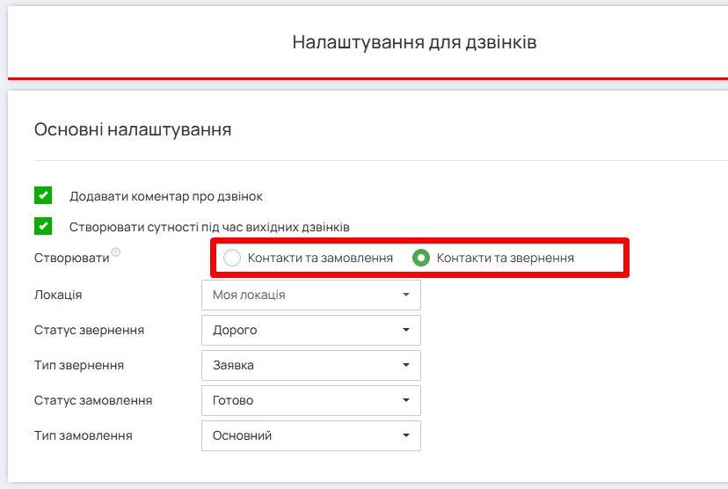
Task: Click the Налаштування для дзвінків page title
Action: [x=414, y=42]
